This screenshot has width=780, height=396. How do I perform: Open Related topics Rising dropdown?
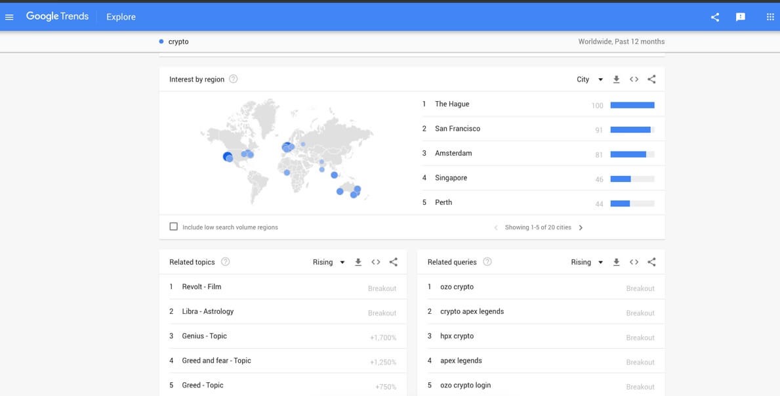point(329,262)
